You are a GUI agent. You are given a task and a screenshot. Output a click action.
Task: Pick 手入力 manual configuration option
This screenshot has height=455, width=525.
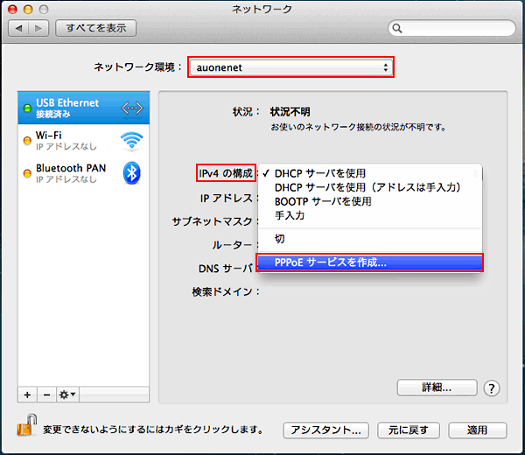[x=290, y=215]
